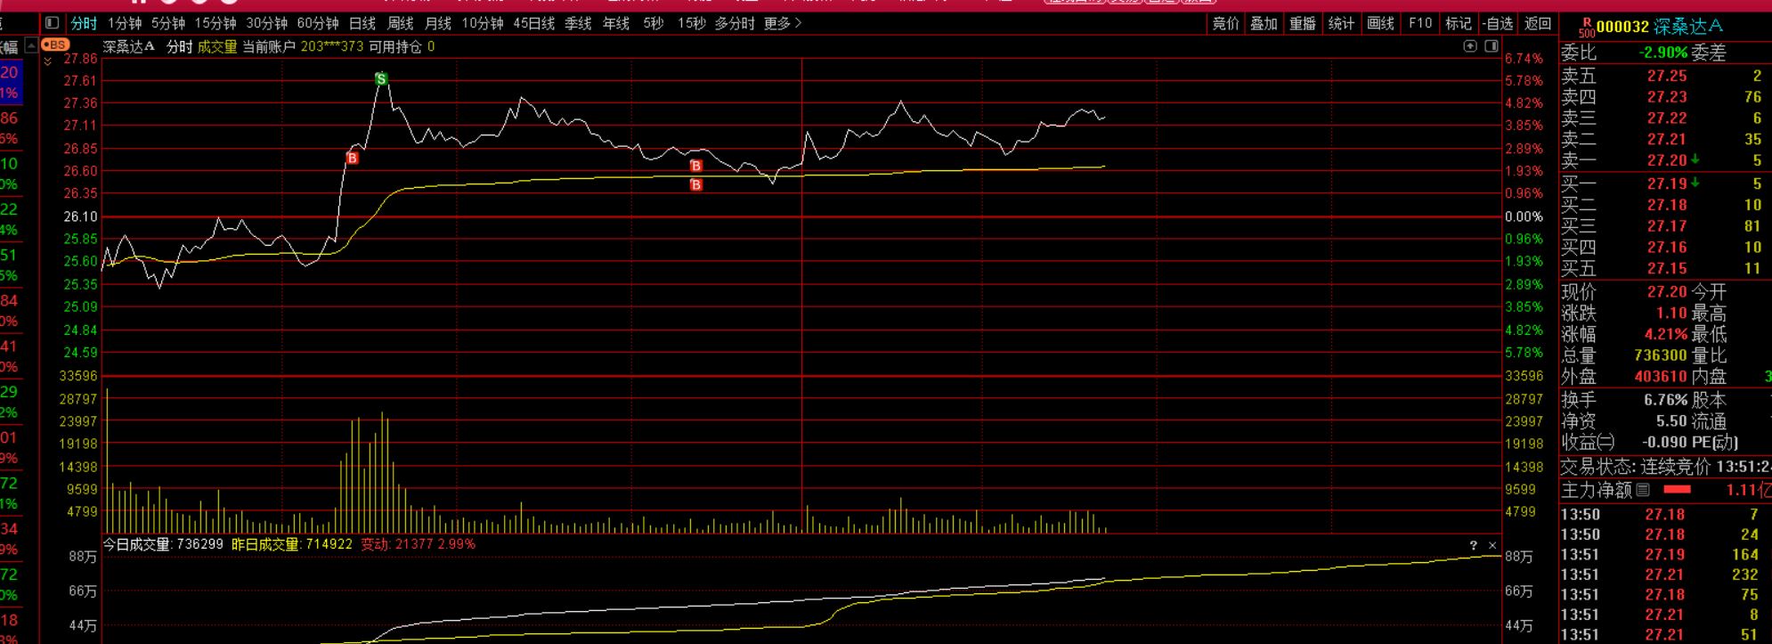Open the 月线 monthly chart
1772x644 pixels.
(438, 23)
